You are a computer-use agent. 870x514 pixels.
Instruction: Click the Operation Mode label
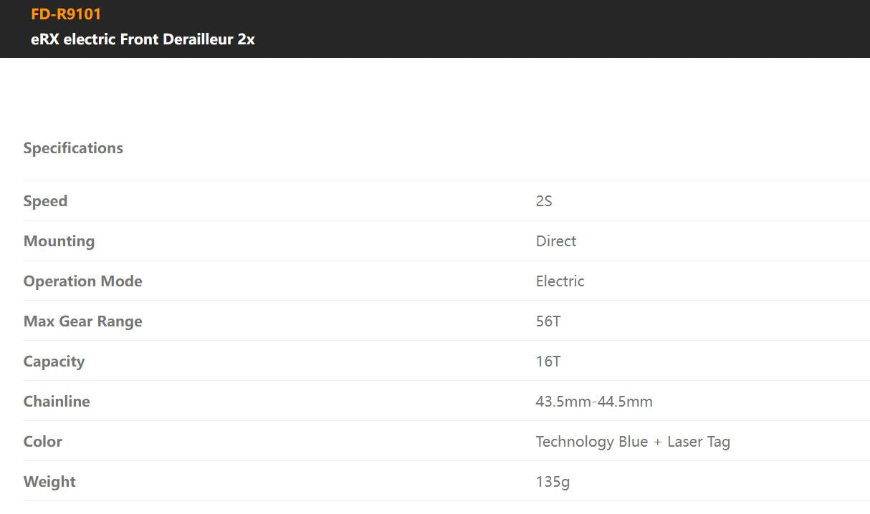82,281
